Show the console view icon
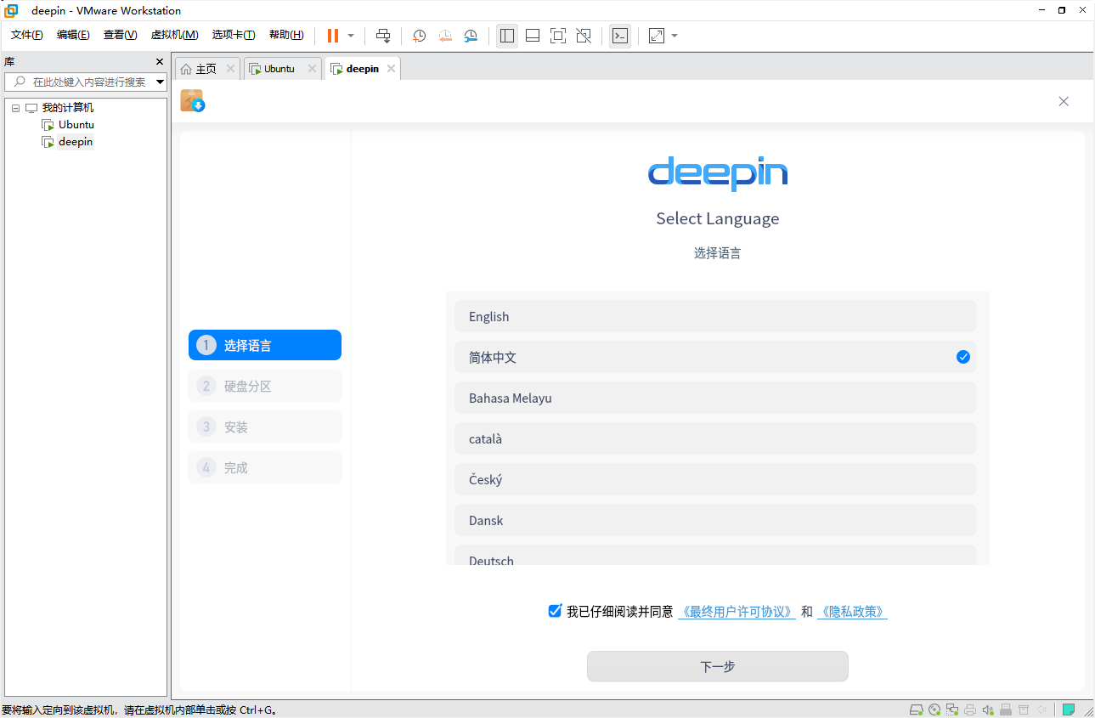 (x=620, y=36)
